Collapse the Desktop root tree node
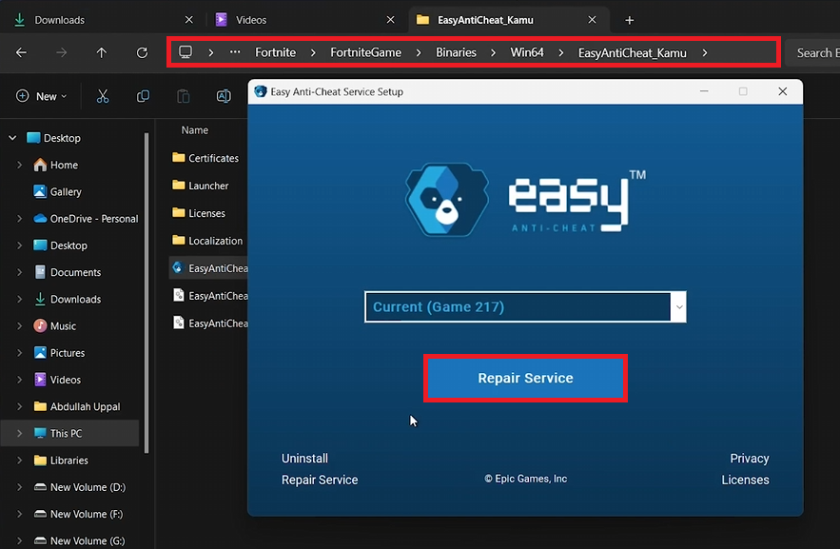This screenshot has width=840, height=549. [x=13, y=138]
